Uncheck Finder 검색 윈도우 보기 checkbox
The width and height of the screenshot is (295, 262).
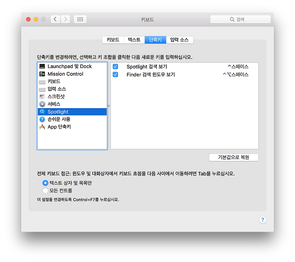pyautogui.click(x=115, y=75)
